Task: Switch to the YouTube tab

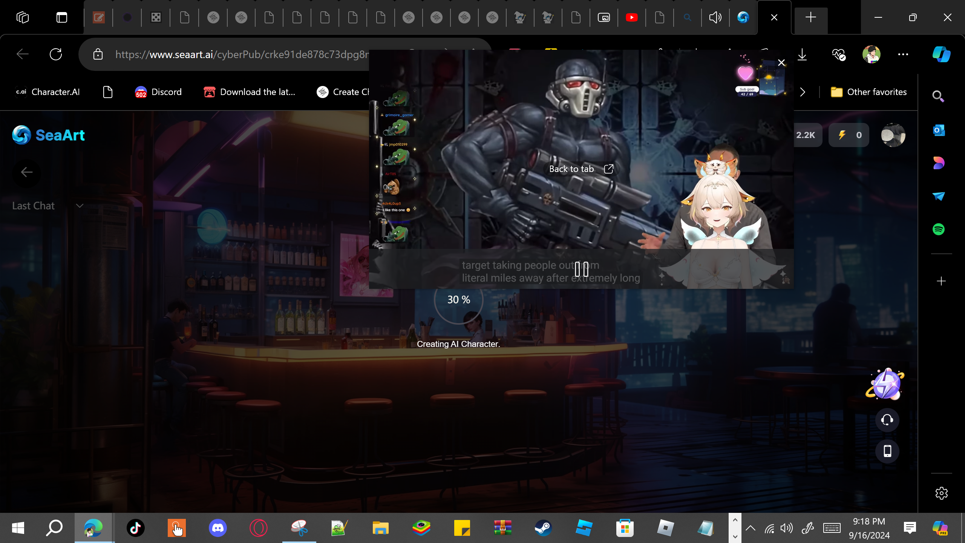Action: click(x=631, y=17)
